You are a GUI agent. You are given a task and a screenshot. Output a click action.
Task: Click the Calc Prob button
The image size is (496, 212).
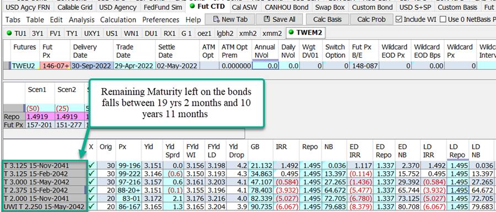371,20
